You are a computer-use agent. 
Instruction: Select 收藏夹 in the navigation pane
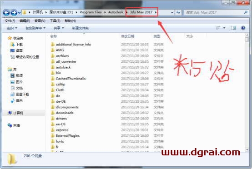(18, 38)
